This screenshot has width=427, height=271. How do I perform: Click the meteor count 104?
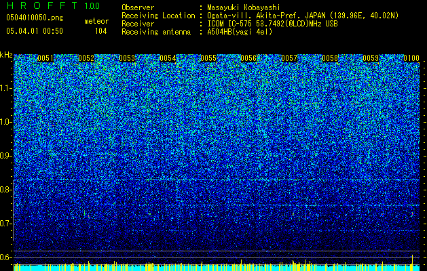(100, 31)
